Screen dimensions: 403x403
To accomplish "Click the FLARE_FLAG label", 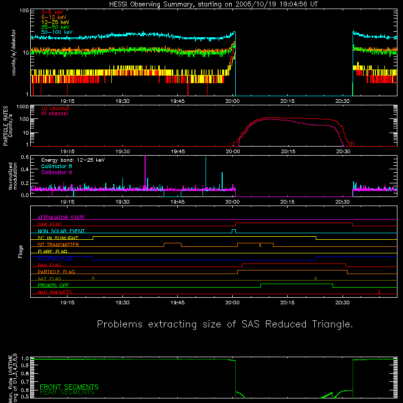I will (52, 251).
